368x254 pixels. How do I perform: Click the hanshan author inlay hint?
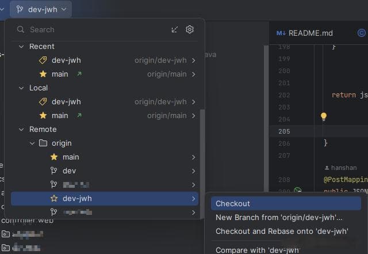click(x=341, y=168)
